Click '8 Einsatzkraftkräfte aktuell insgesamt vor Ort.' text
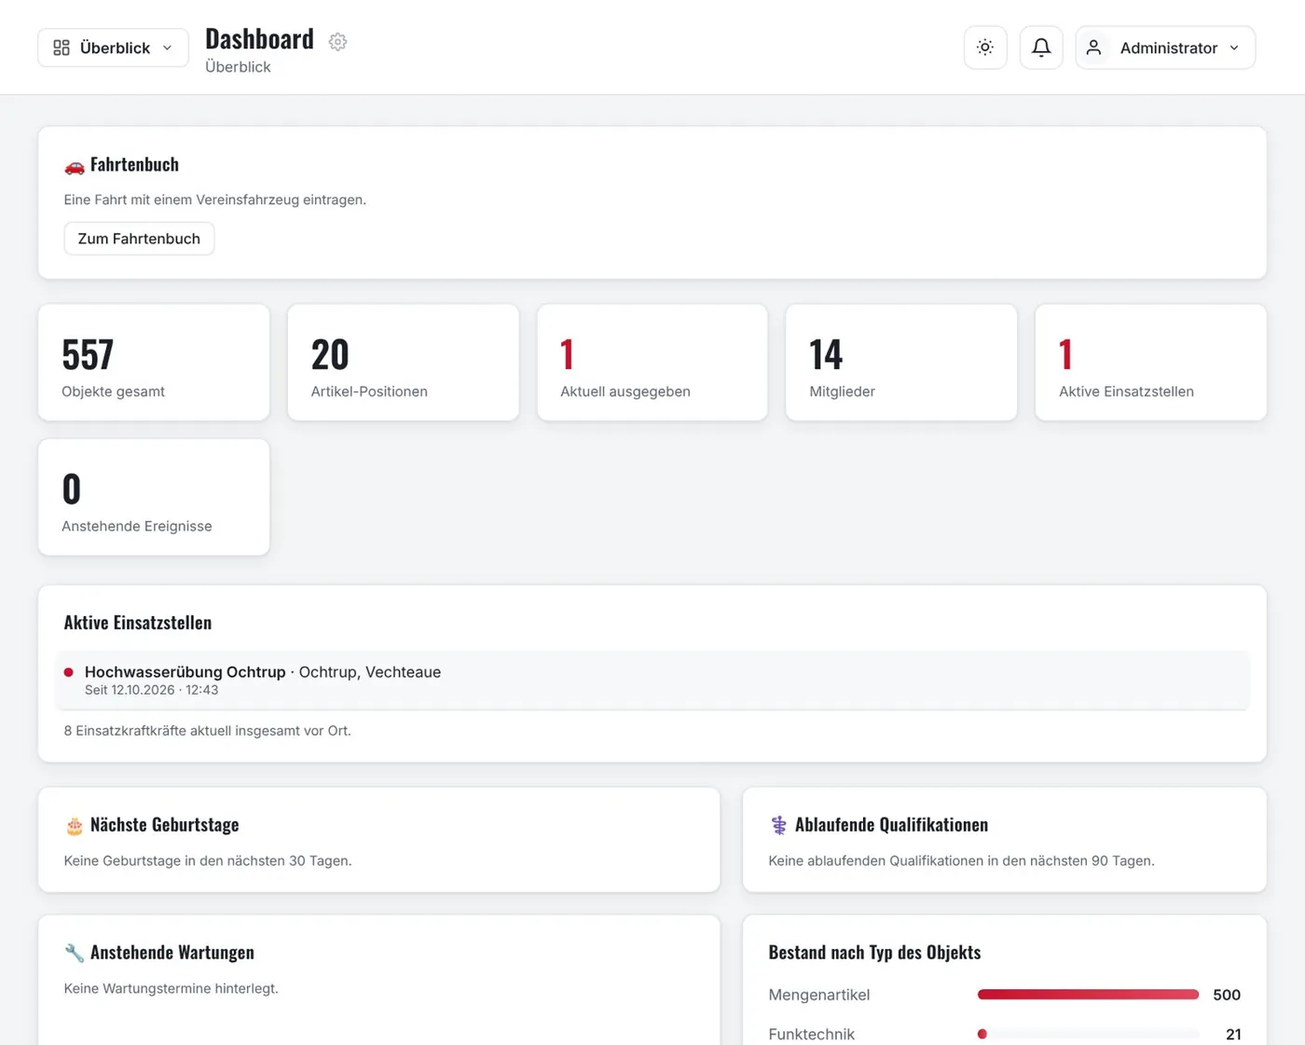 point(208,731)
